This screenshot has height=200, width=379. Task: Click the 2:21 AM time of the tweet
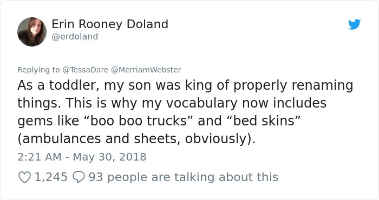(40, 157)
